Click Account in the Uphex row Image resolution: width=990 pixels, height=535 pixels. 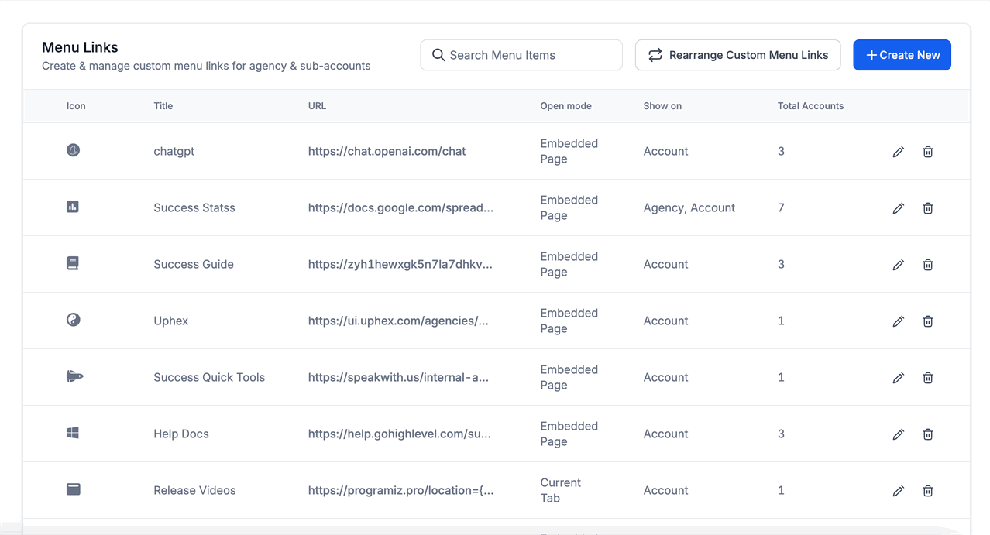[665, 321]
